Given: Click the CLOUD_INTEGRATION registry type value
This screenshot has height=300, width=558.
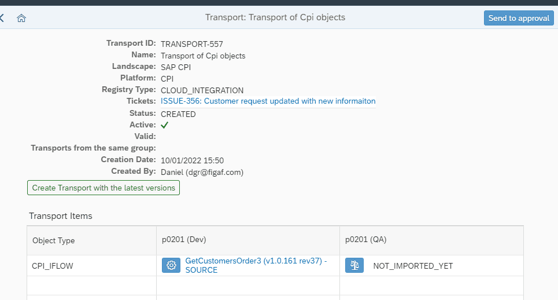Looking at the screenshot, I should (x=202, y=90).
